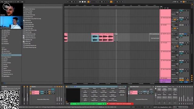Screen dimensions: 194x109
Task: Open Resampling input dropdown on 07 Audio
Action: (x=175, y=43)
